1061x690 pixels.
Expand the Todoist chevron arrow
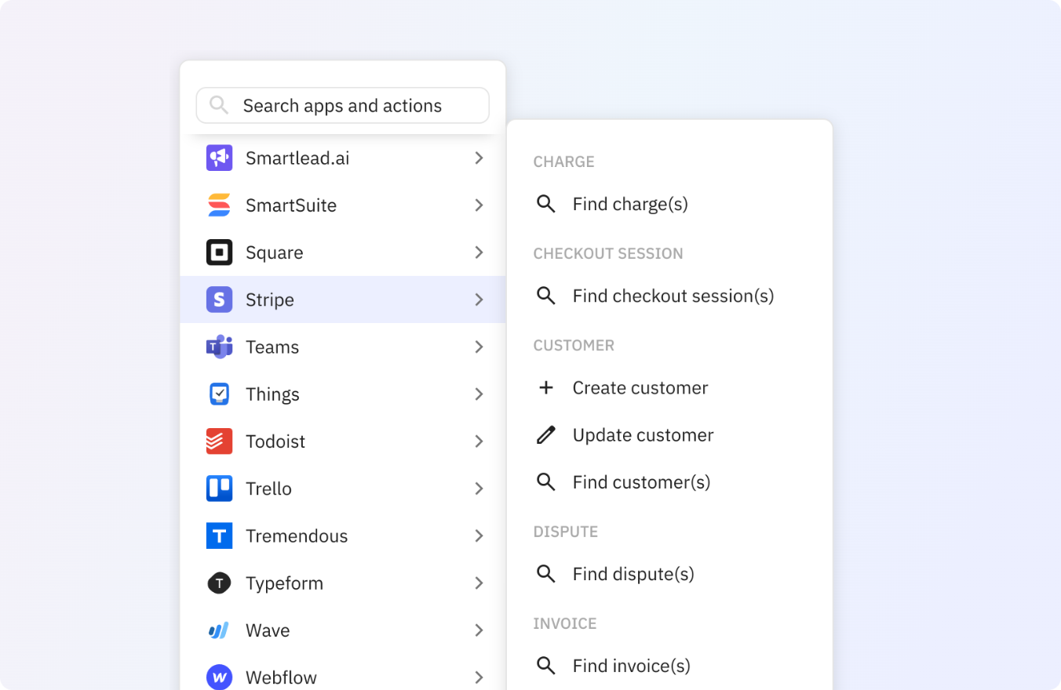click(479, 441)
